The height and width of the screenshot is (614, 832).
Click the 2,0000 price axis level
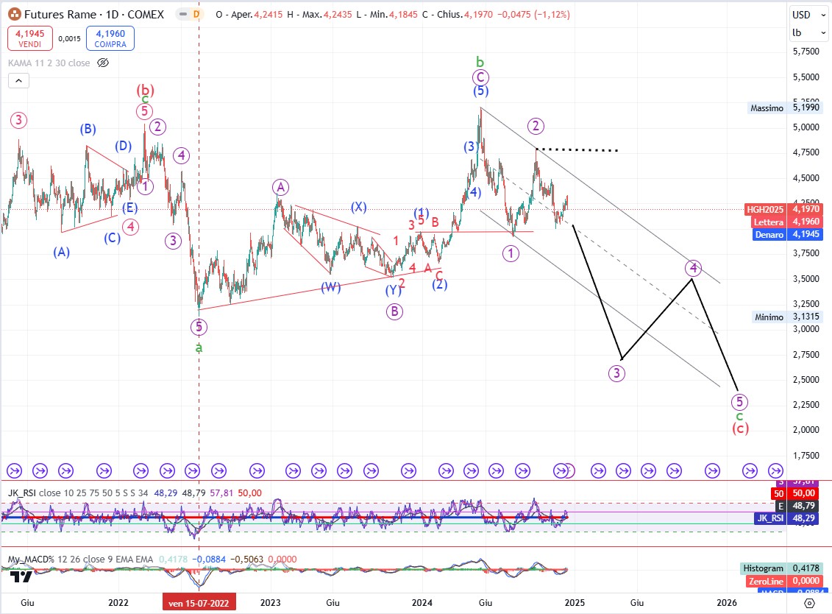coord(806,430)
